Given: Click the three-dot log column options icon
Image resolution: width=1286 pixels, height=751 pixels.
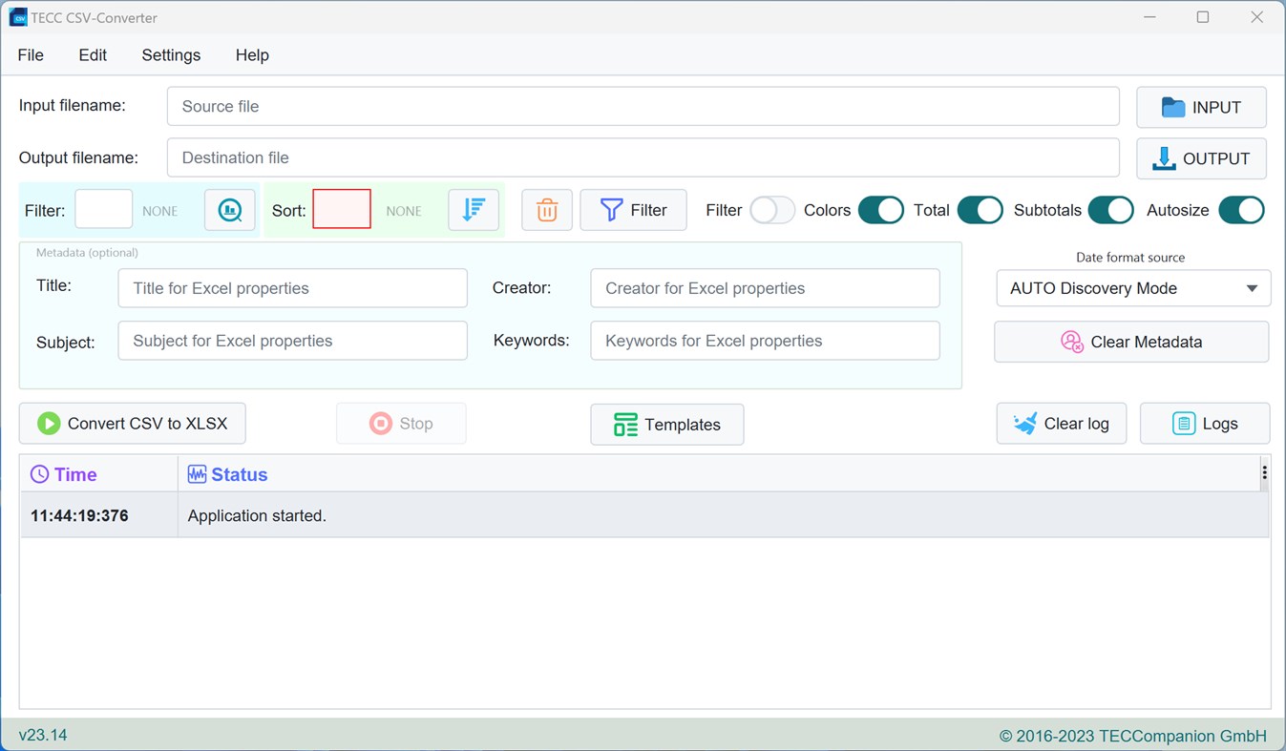Looking at the screenshot, I should point(1264,473).
